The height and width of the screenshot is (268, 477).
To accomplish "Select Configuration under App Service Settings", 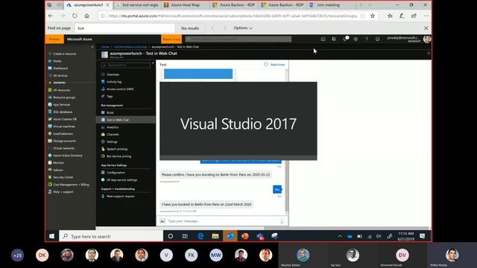I will tap(116, 173).
